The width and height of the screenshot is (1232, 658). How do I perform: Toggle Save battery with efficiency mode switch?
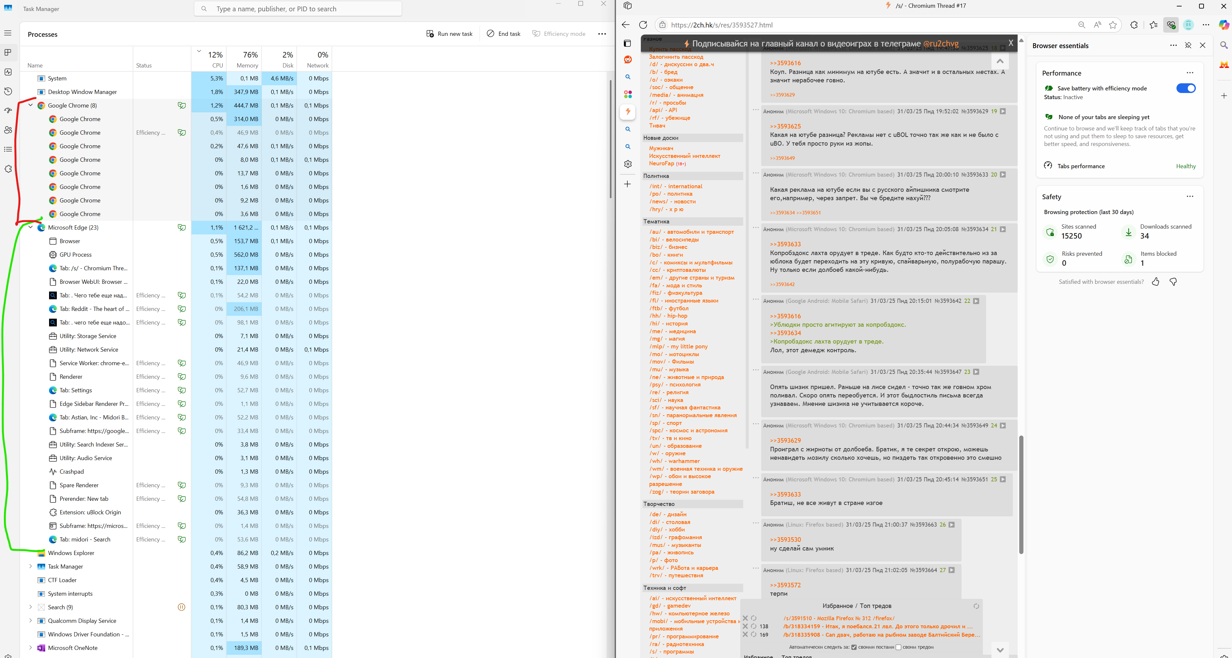click(1186, 88)
